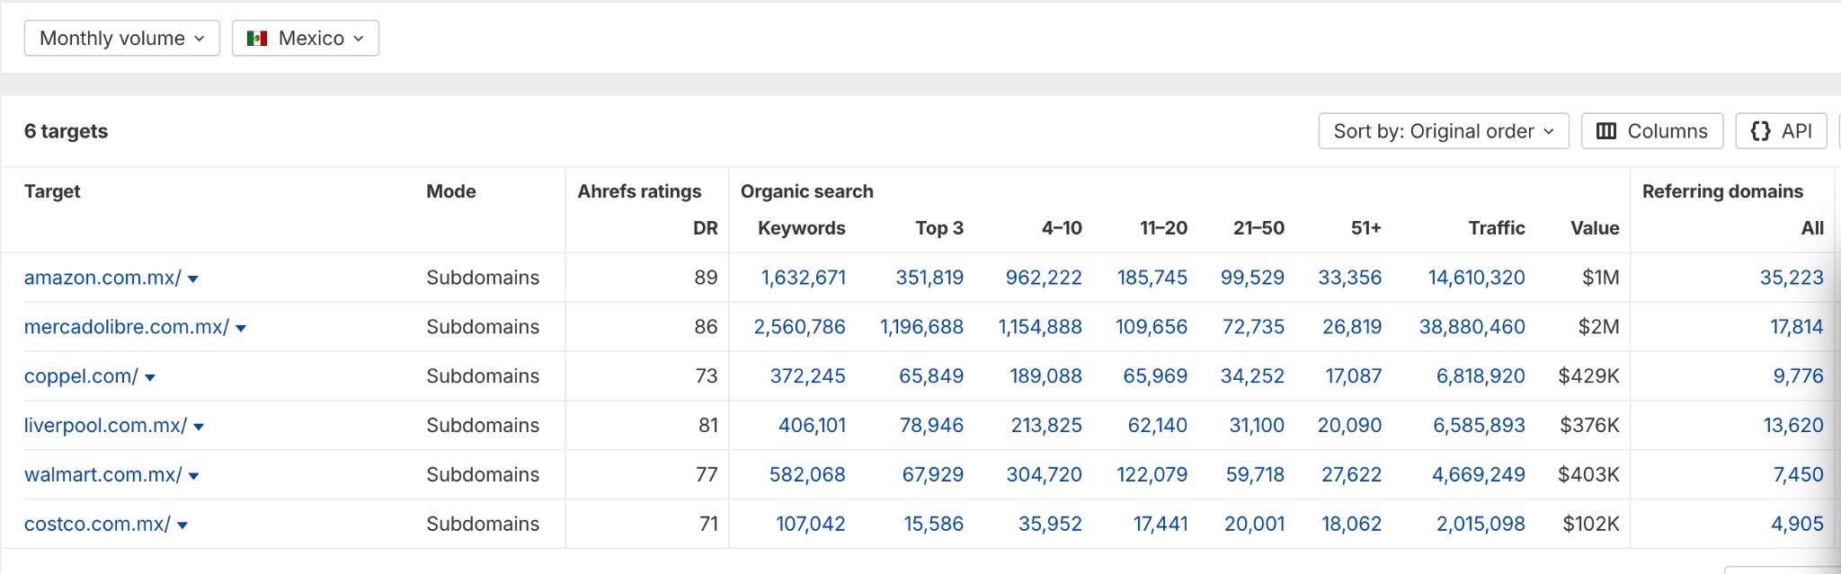Click walmart referring domains 7,450
The width and height of the screenshot is (1841, 574).
tap(1799, 475)
